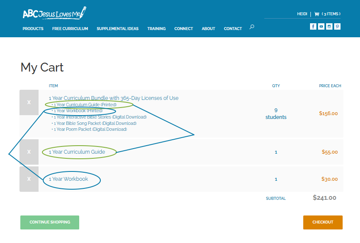Click 1 Year Bible Song Packet bullet

click(95, 123)
